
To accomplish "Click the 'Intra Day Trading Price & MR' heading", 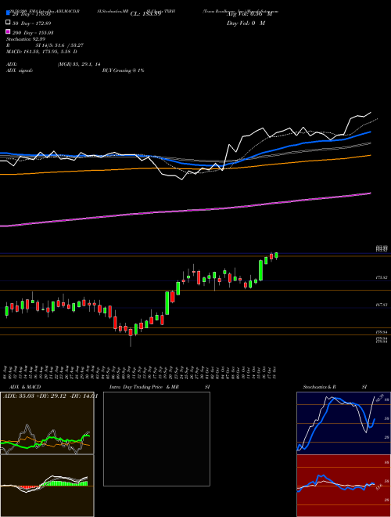I will click(x=144, y=387).
